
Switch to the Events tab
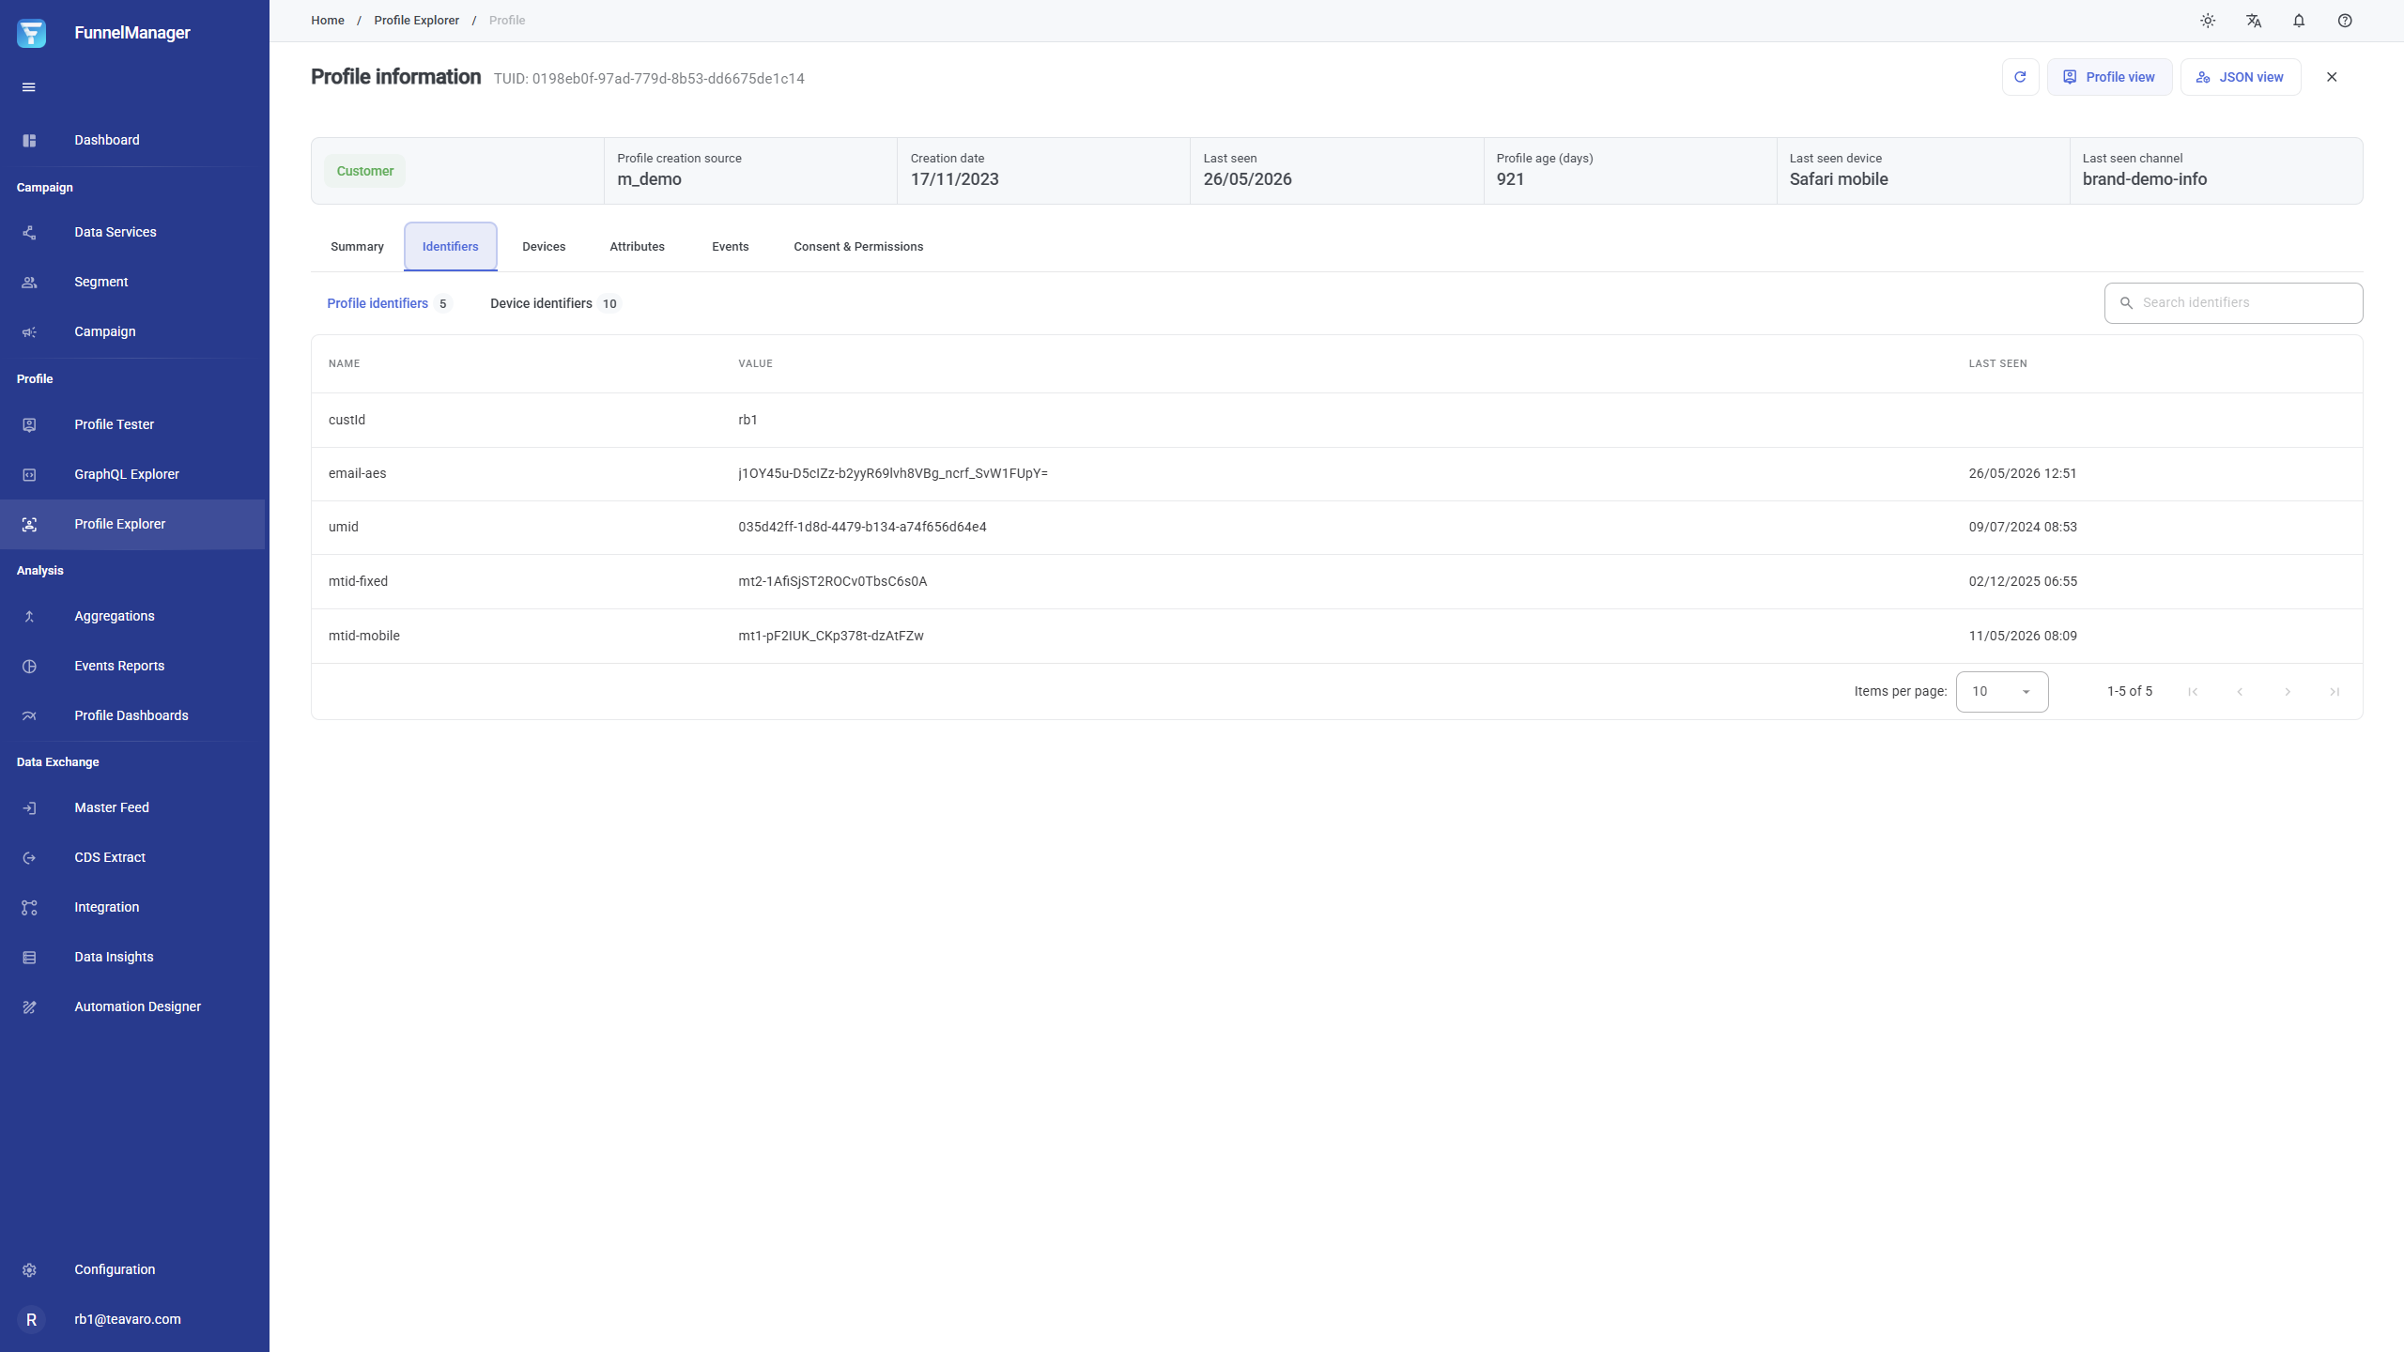pyautogui.click(x=730, y=247)
